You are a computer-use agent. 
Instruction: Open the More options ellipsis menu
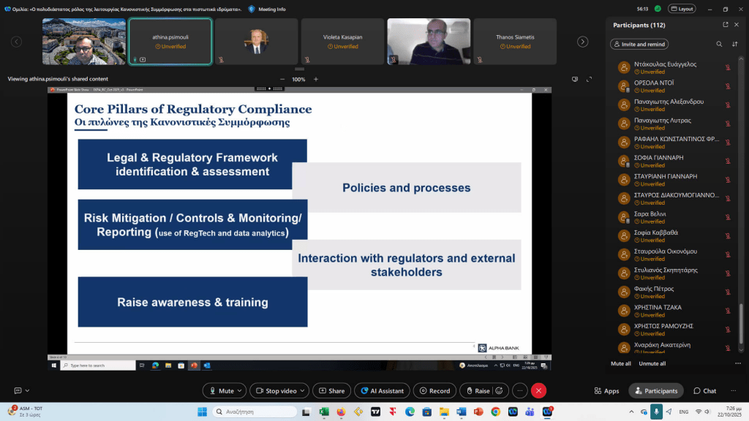[519, 391]
